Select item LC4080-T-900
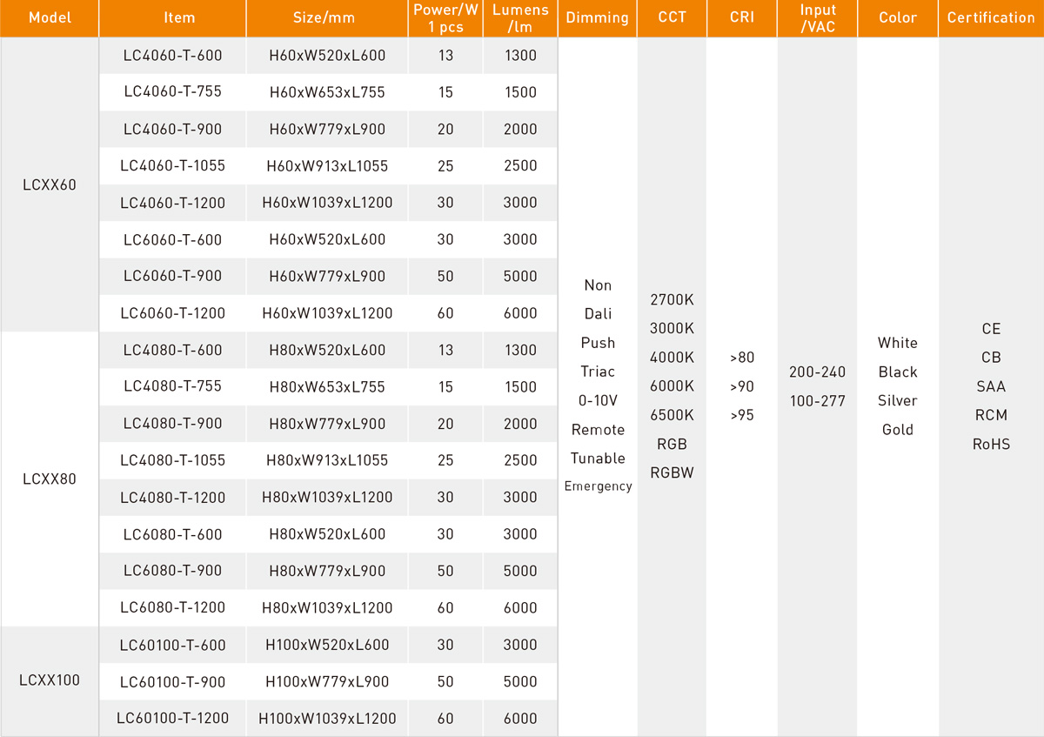This screenshot has height=737, width=1044. [x=173, y=424]
